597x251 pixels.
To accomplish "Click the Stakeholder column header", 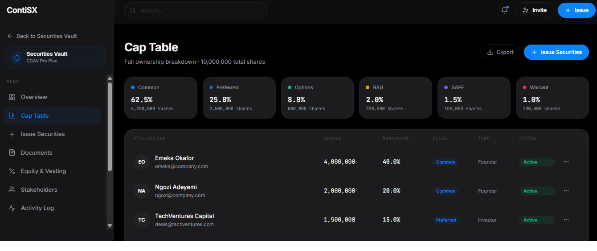I will [149, 139].
